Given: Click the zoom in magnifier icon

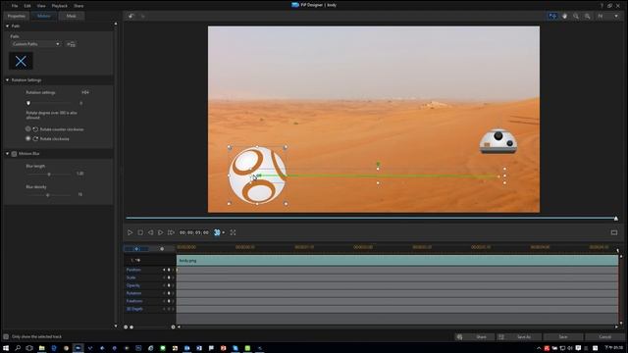Looking at the screenshot, I should point(588,16).
